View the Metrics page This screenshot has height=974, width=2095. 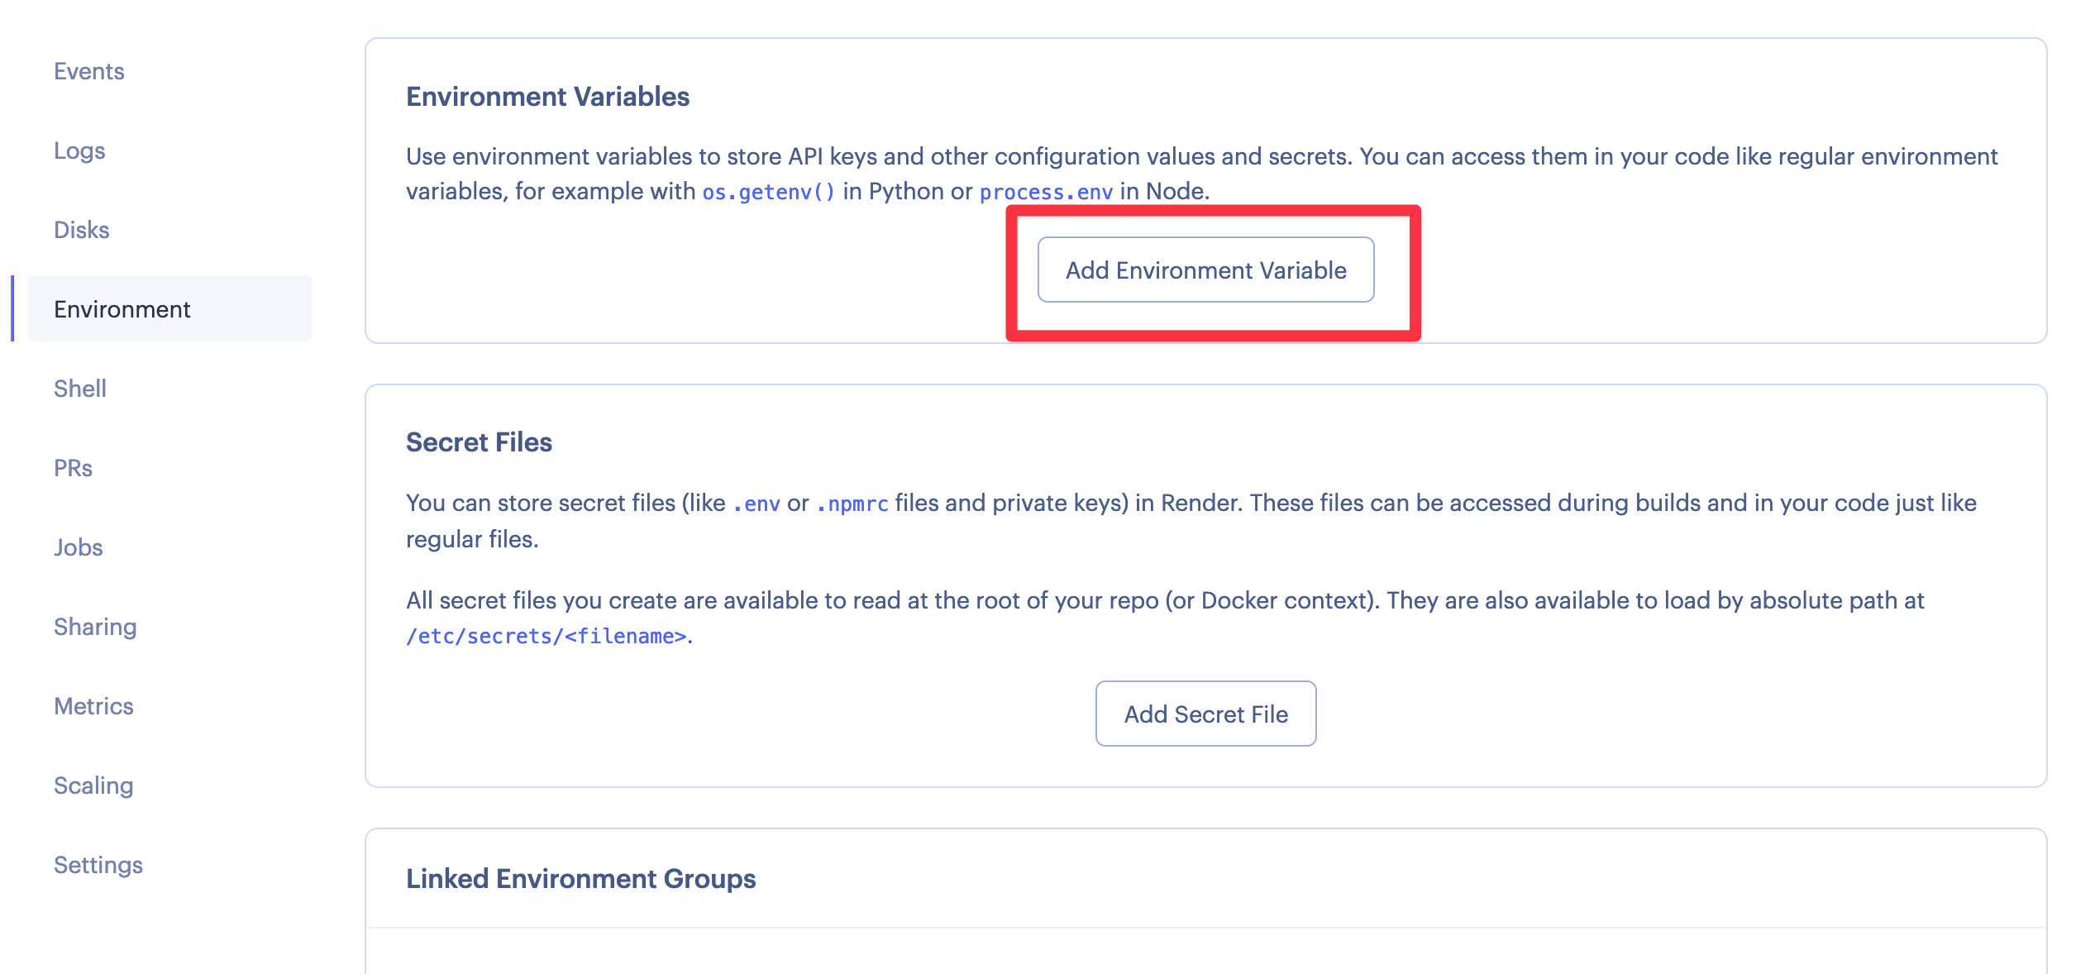93,705
